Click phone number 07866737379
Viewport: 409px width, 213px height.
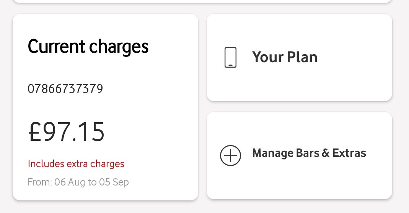click(x=65, y=89)
